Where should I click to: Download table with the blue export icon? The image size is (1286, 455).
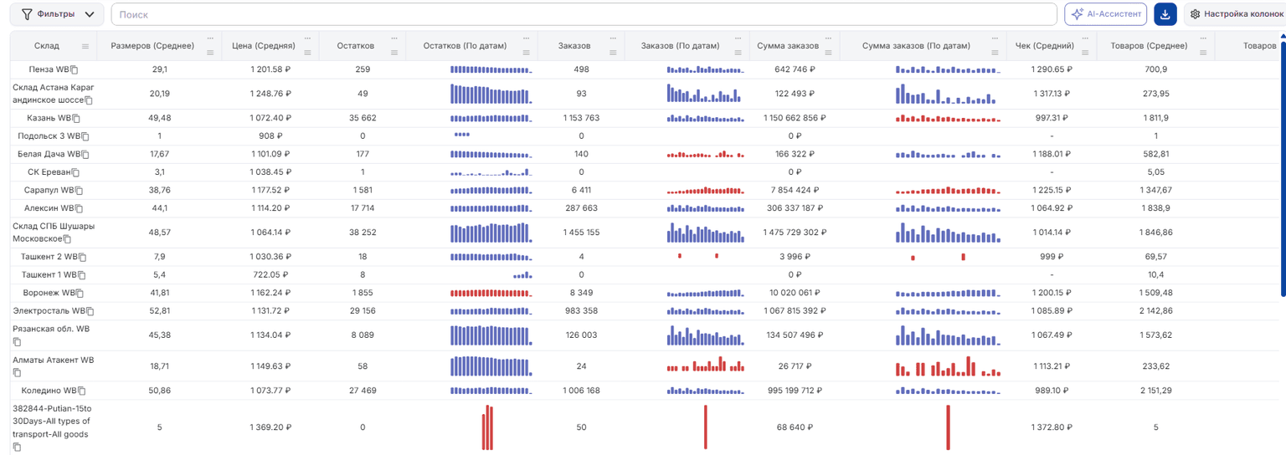pos(1165,14)
